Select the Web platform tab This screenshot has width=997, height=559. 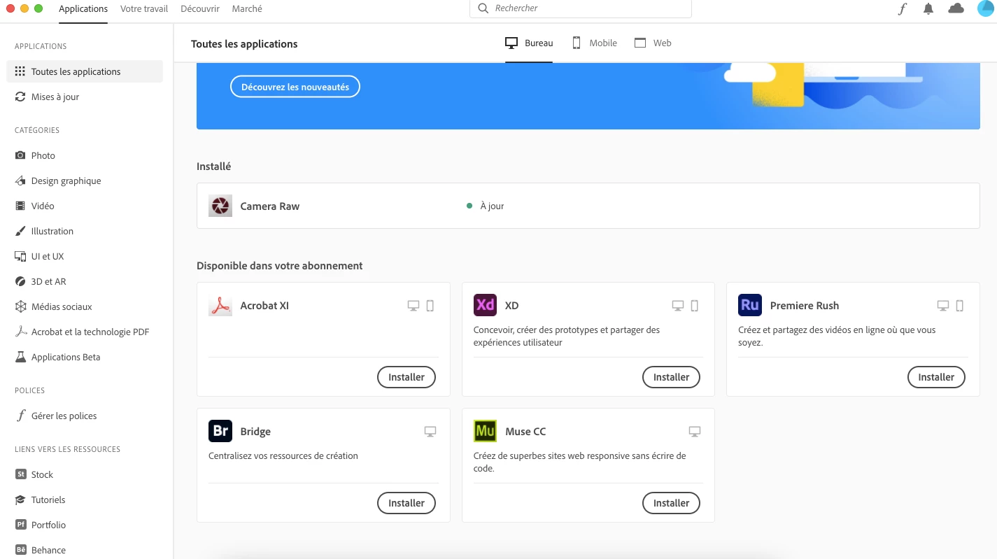pos(653,43)
